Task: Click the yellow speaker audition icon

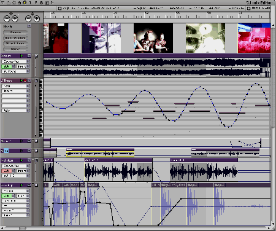Action: (x=25, y=2)
